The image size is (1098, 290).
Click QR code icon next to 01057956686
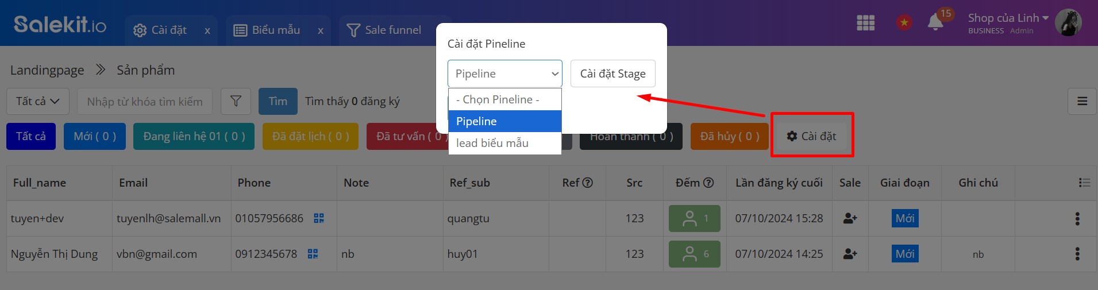pos(319,218)
